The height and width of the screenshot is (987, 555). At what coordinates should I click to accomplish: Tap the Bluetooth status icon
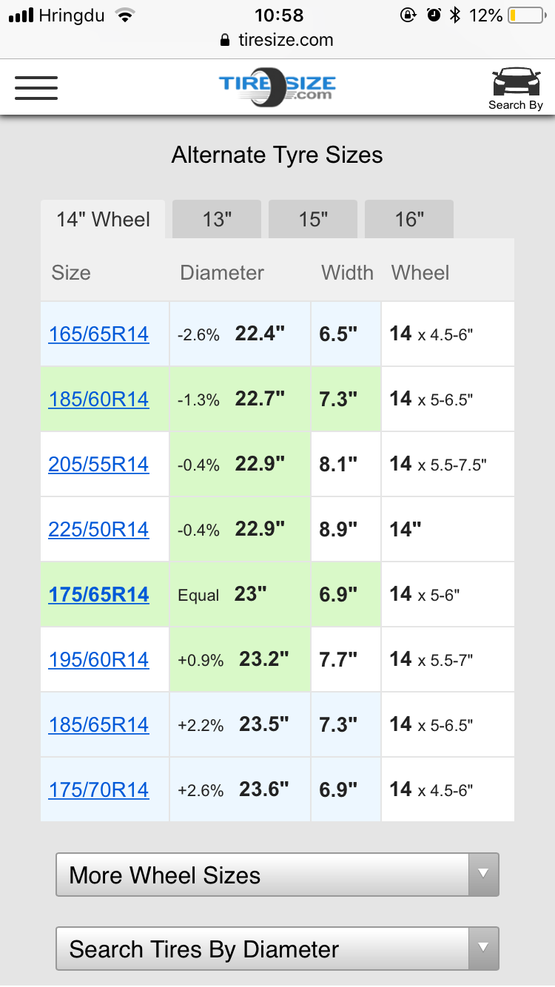tap(455, 16)
